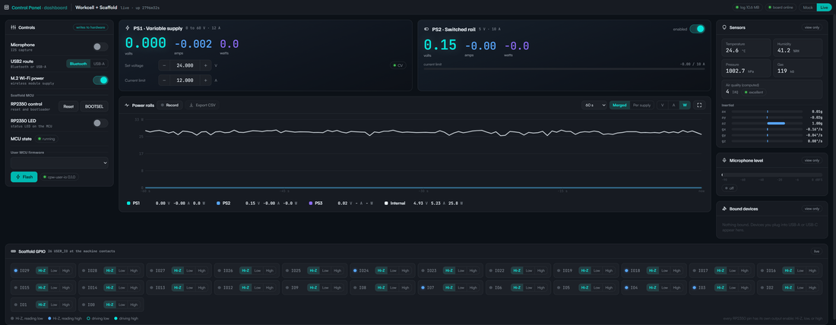The height and width of the screenshot is (325, 836).
Task: Disable the PS2 enabled switch
Action: [697, 30]
